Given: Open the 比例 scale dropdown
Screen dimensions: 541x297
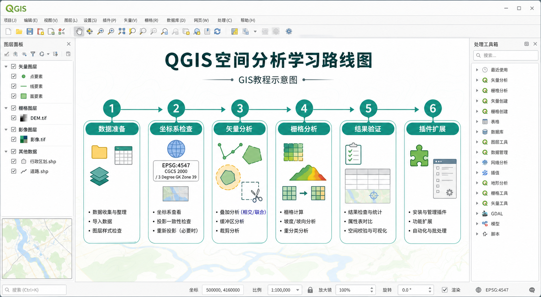Looking at the screenshot, I should pyautogui.click(x=298, y=290).
